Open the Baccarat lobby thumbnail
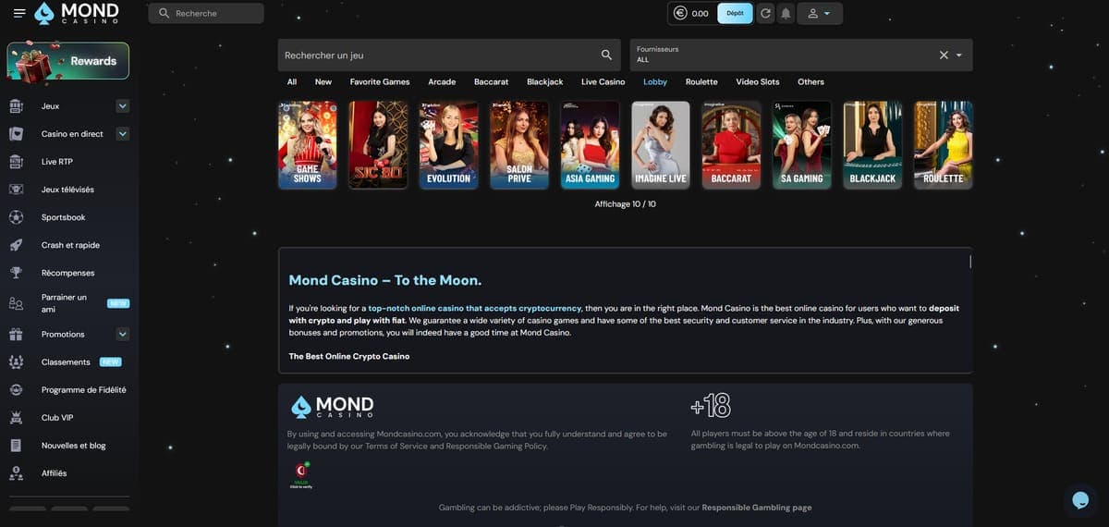 pos(731,145)
